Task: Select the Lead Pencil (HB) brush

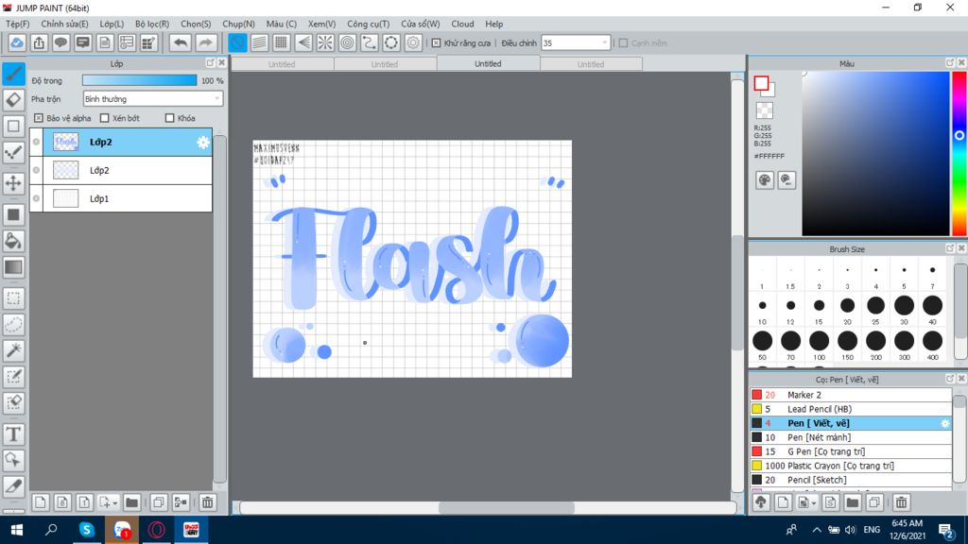Action: [x=851, y=409]
